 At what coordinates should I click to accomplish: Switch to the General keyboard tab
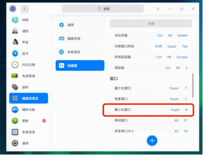(80, 25)
